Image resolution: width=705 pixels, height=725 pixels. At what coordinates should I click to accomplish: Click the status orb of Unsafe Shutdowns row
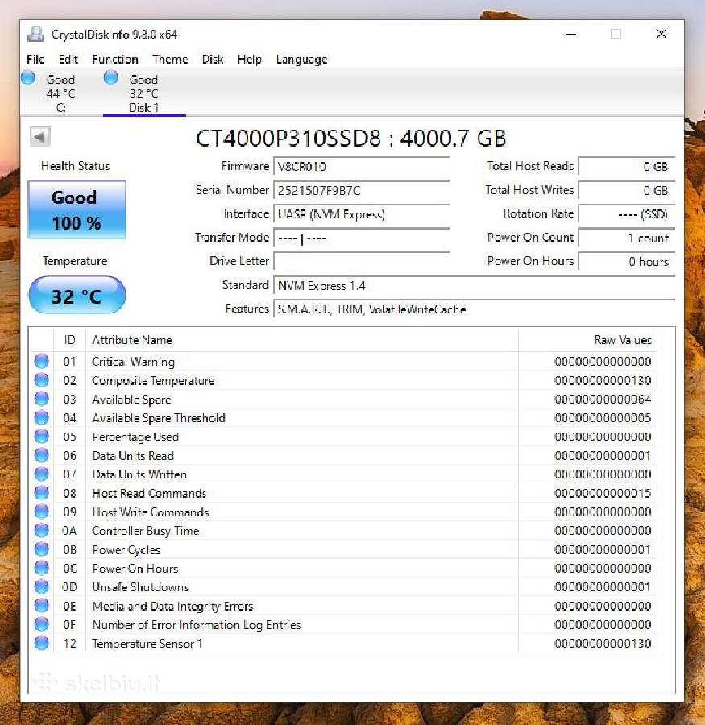coord(42,586)
